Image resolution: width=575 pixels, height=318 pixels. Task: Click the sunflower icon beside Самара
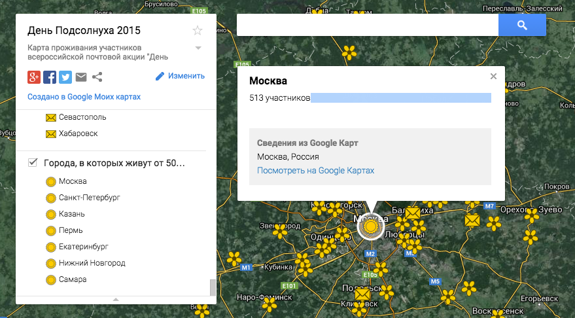(51, 280)
